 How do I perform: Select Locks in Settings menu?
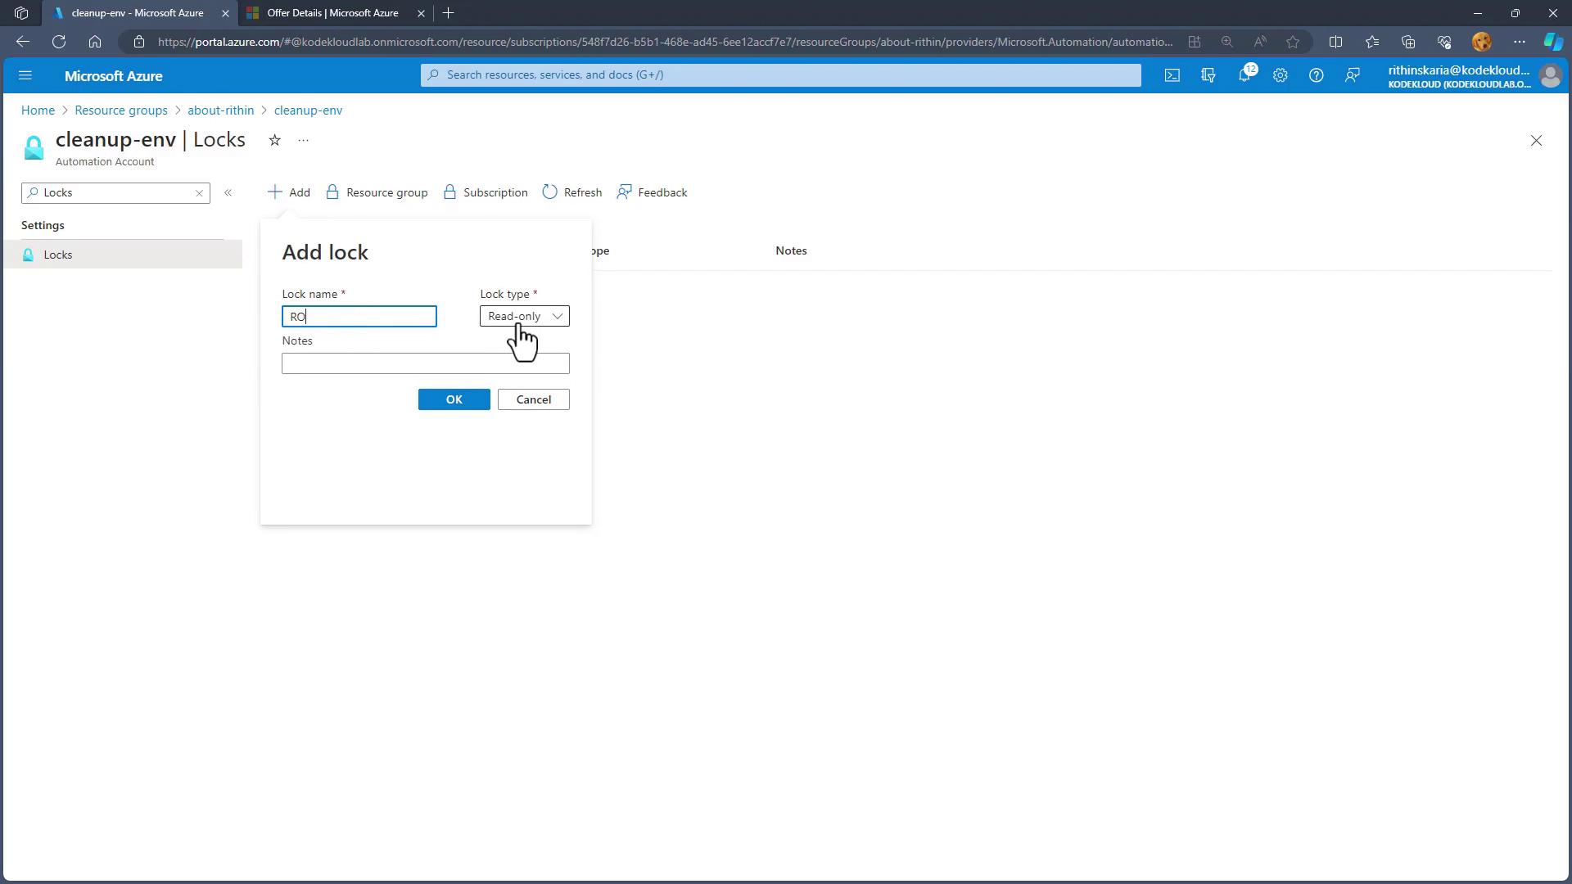58,255
